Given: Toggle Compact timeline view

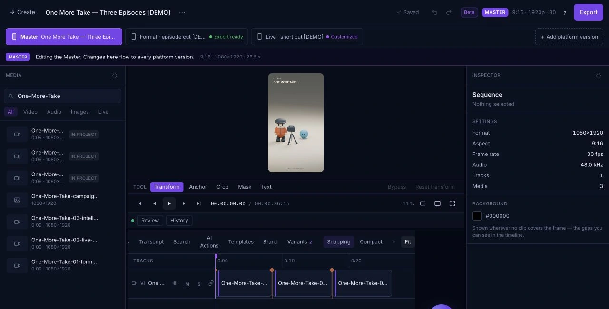Looking at the screenshot, I should (x=371, y=242).
